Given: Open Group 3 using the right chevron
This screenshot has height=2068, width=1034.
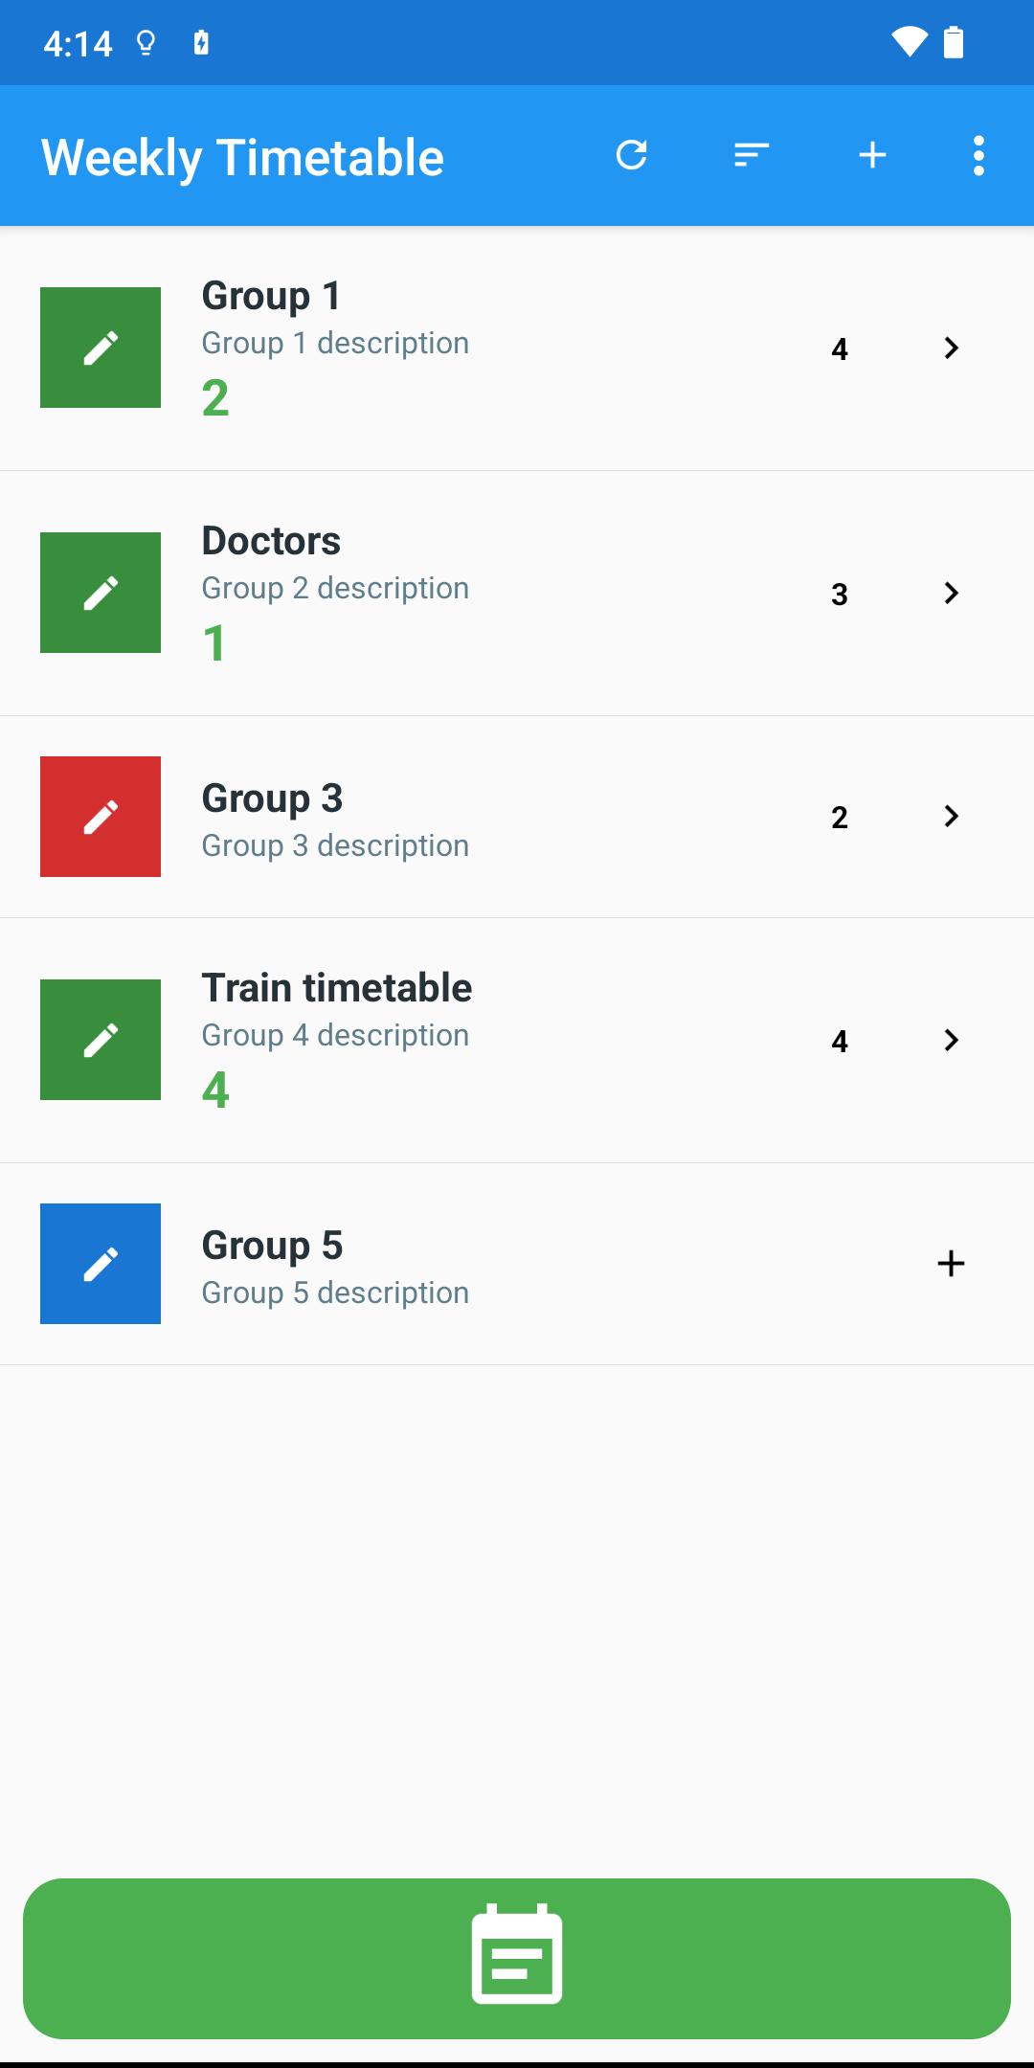Looking at the screenshot, I should [951, 817].
